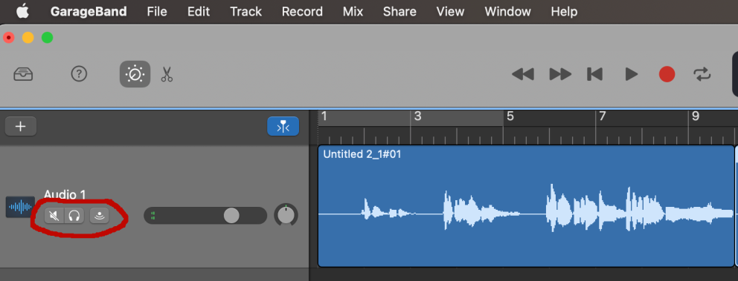
Task: Open the Edit menu
Action: coord(199,11)
